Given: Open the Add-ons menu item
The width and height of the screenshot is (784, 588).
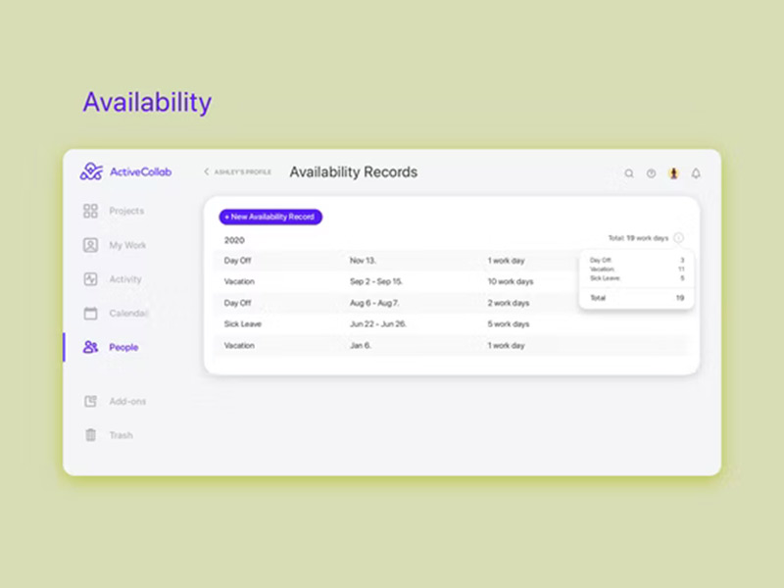Looking at the screenshot, I should 127,401.
